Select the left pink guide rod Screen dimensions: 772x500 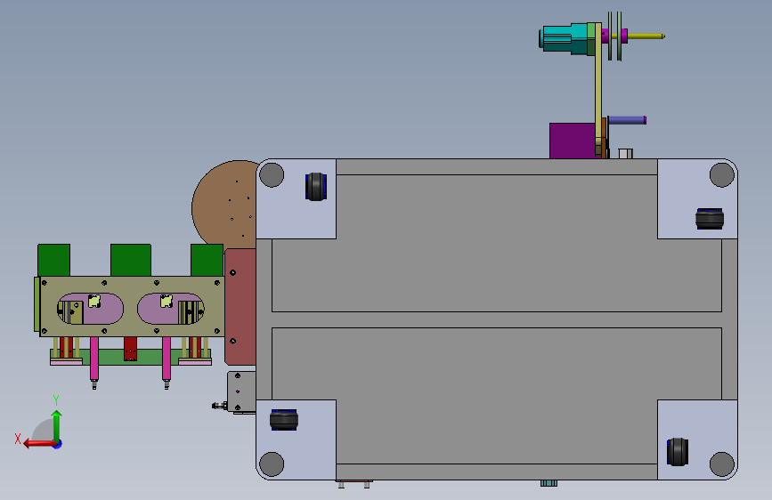(94, 359)
